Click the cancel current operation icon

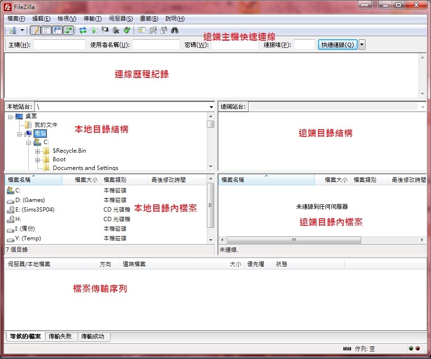click(x=105, y=30)
